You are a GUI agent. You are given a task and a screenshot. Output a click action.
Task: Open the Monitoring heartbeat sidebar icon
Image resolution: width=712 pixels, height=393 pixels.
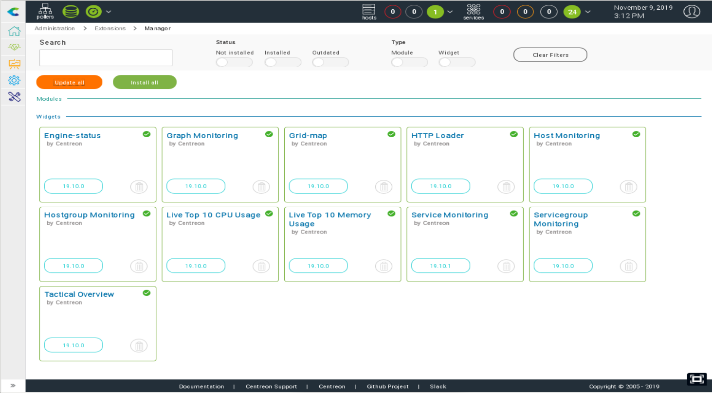point(14,48)
